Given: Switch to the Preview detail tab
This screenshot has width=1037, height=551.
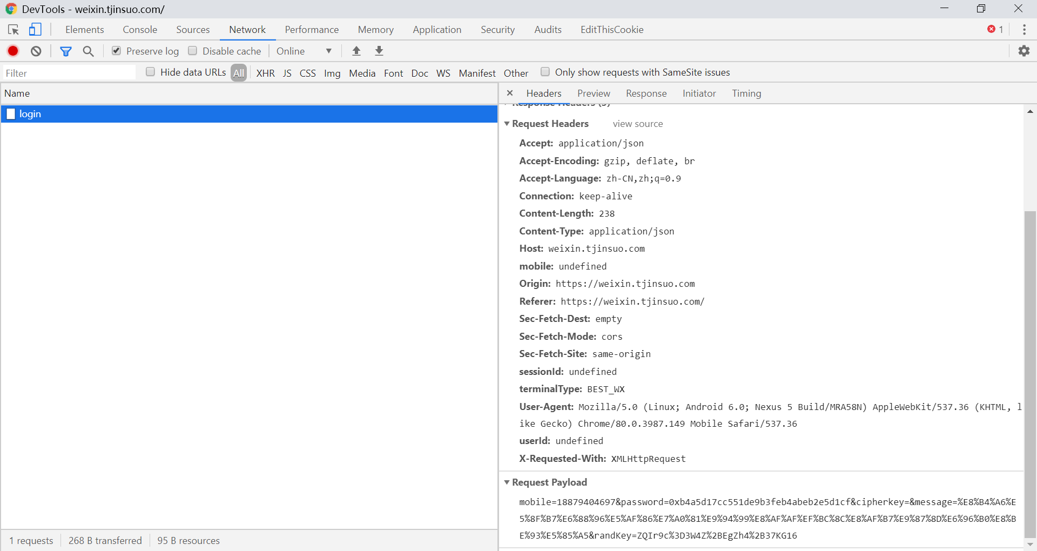Looking at the screenshot, I should [594, 93].
